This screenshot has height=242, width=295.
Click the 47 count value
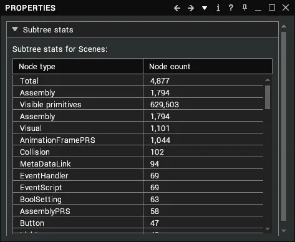coord(155,223)
